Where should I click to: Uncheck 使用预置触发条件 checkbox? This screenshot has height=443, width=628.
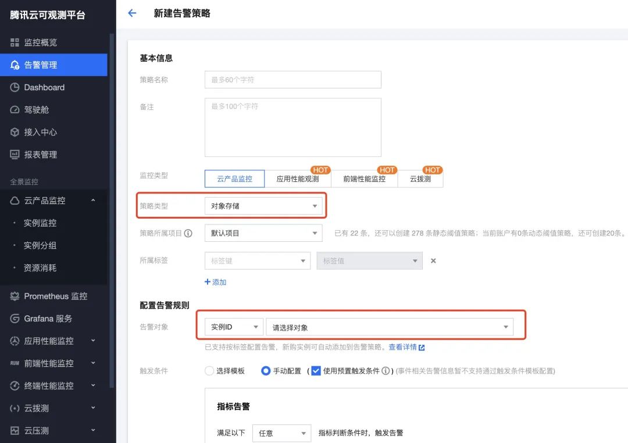pos(316,371)
